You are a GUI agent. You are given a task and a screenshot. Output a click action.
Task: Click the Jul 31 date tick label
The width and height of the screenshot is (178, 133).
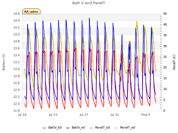pyautogui.click(x=115, y=115)
